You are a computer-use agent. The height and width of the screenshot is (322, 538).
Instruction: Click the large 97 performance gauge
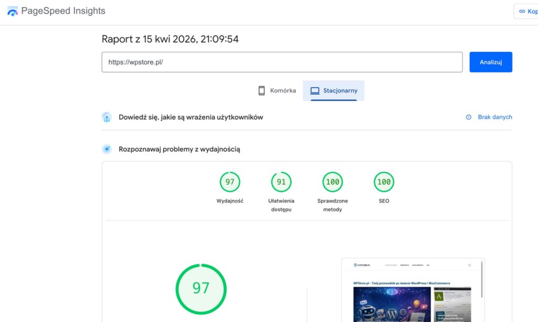click(201, 288)
